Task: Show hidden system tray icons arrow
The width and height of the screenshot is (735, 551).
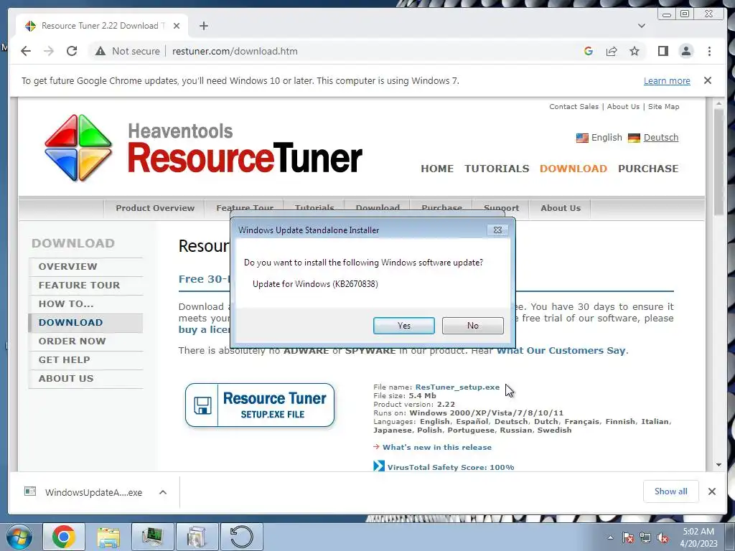Action: click(610, 537)
